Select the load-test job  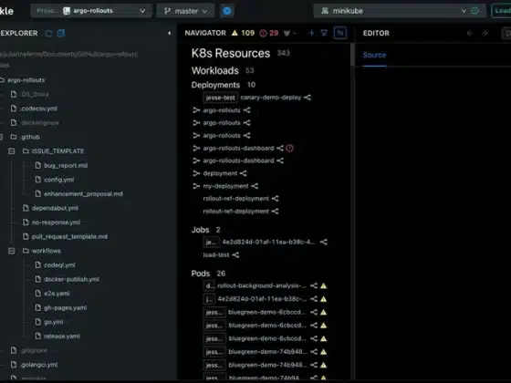coord(216,254)
